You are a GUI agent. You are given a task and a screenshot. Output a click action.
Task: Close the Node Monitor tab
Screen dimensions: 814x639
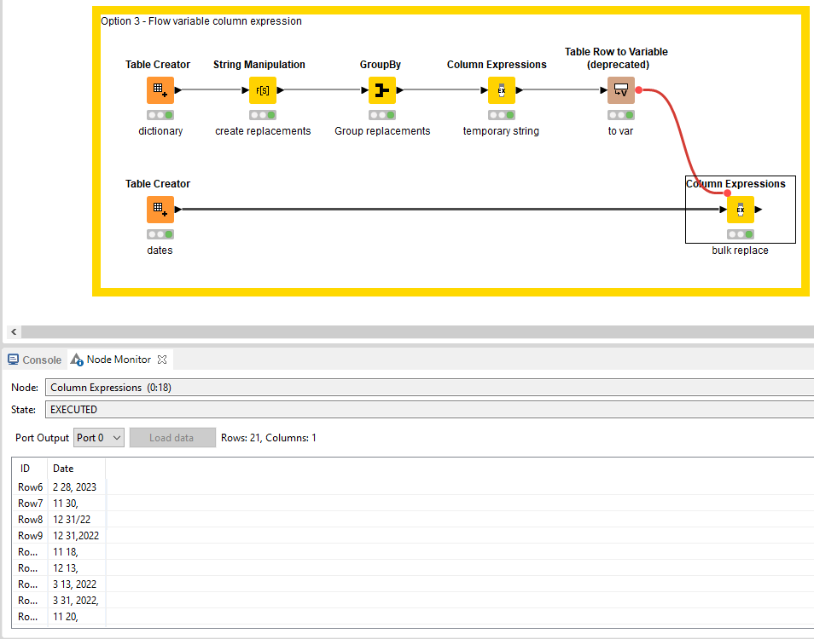click(162, 360)
